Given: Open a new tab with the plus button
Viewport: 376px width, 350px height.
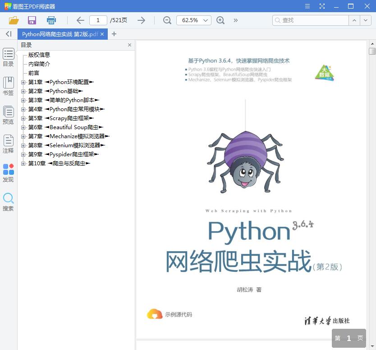Looking at the screenshot, I should coord(114,34).
